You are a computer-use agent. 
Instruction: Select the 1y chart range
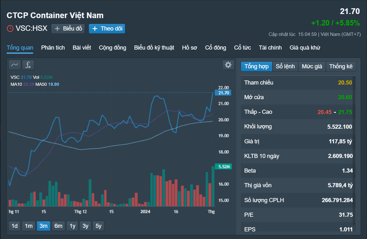coord(73,226)
